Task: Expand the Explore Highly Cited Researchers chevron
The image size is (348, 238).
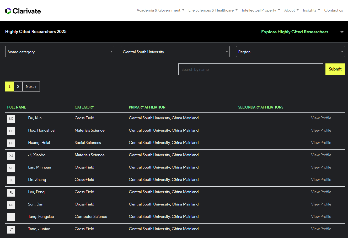Action: click(342, 32)
